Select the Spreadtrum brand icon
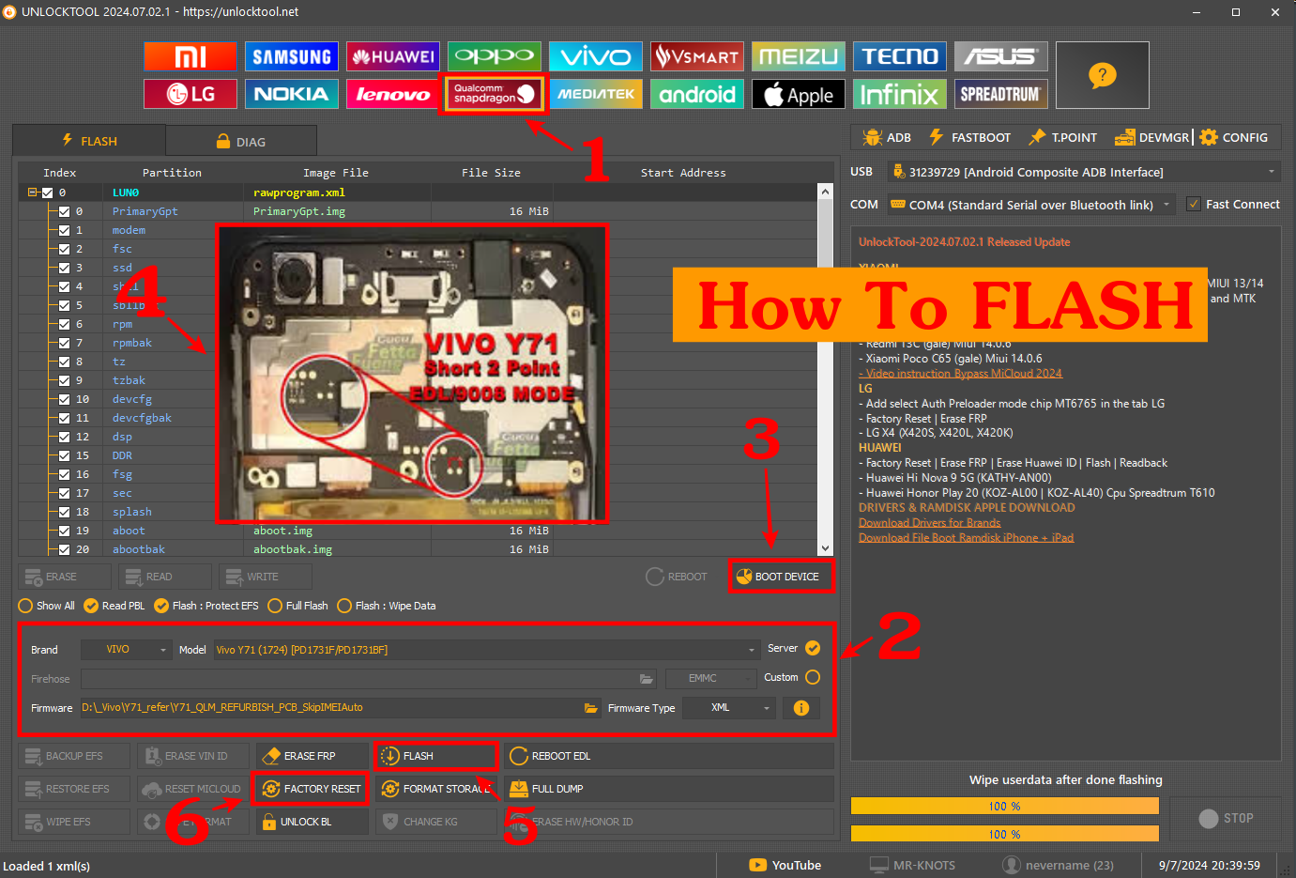Viewport: 1296px width, 878px height. pos(1000,94)
